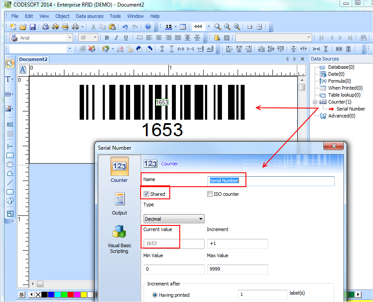Select Formula(0) data source

339,81
